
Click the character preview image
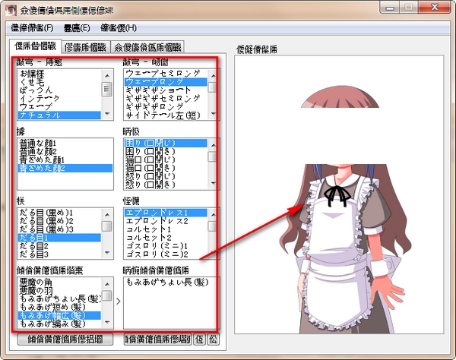pos(339,194)
